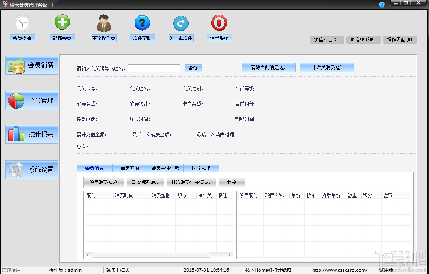This screenshot has height=274, width=429.
Task: Click 项目消费(F5) button
Action: [103, 182]
